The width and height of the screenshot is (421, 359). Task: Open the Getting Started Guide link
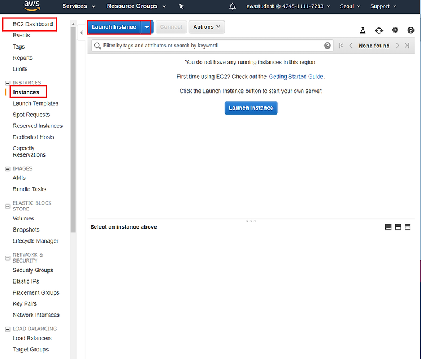click(296, 77)
